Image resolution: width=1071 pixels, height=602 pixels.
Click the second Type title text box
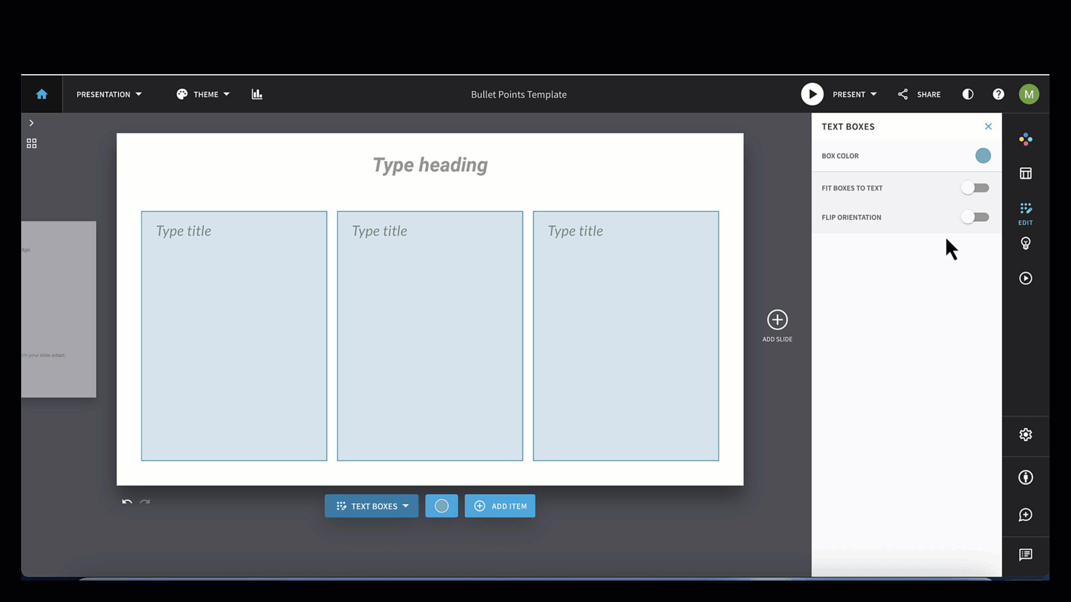tap(430, 336)
